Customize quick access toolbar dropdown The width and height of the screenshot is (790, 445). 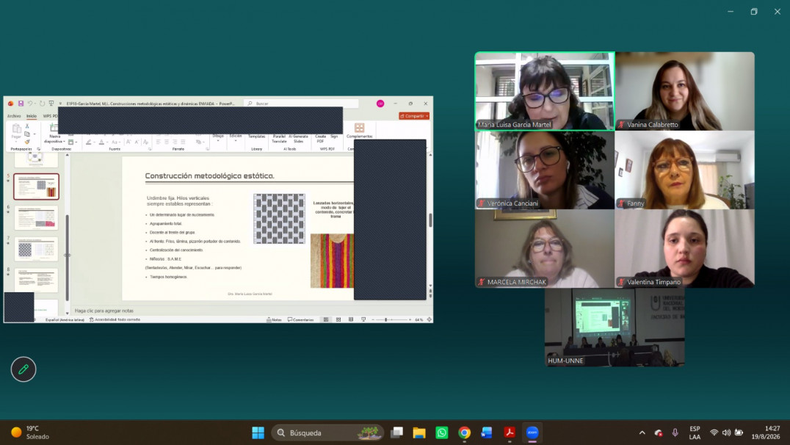[x=60, y=104]
